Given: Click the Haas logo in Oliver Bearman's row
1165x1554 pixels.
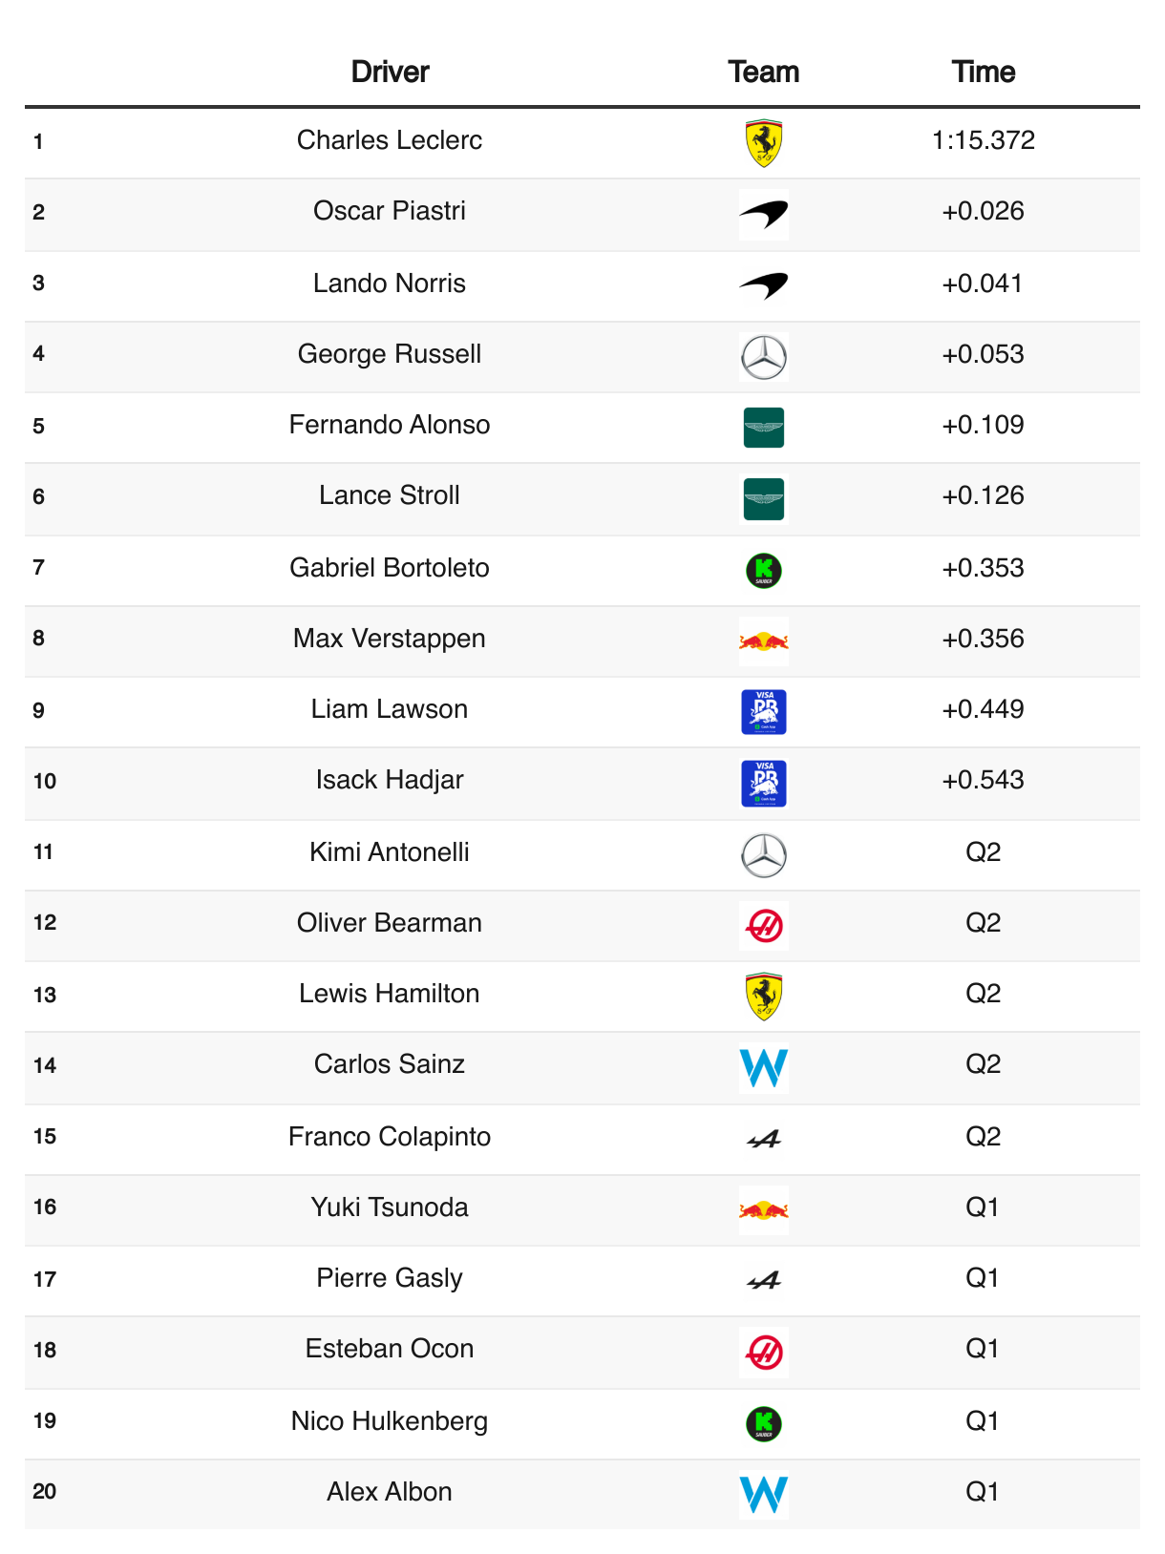Looking at the screenshot, I should tap(763, 926).
